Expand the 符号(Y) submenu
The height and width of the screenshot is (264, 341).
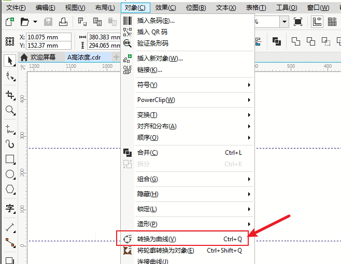point(188,85)
